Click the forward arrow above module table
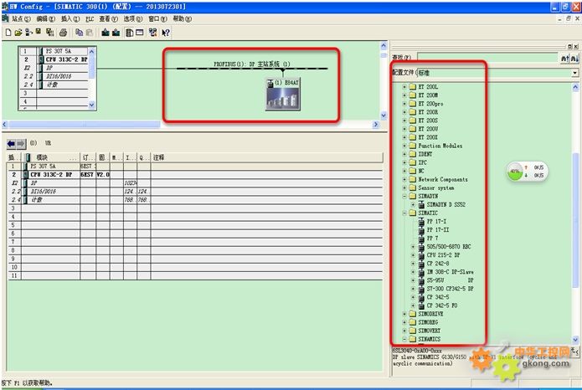Screen dimensions: 582x390 (x=21, y=143)
